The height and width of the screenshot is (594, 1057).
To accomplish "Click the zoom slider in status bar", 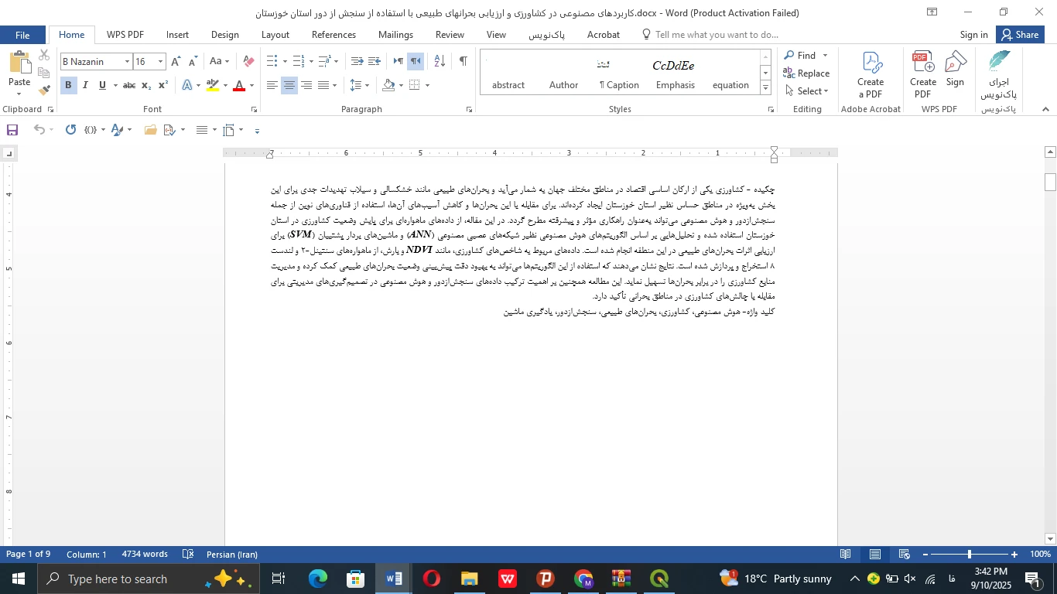I will pos(969,555).
